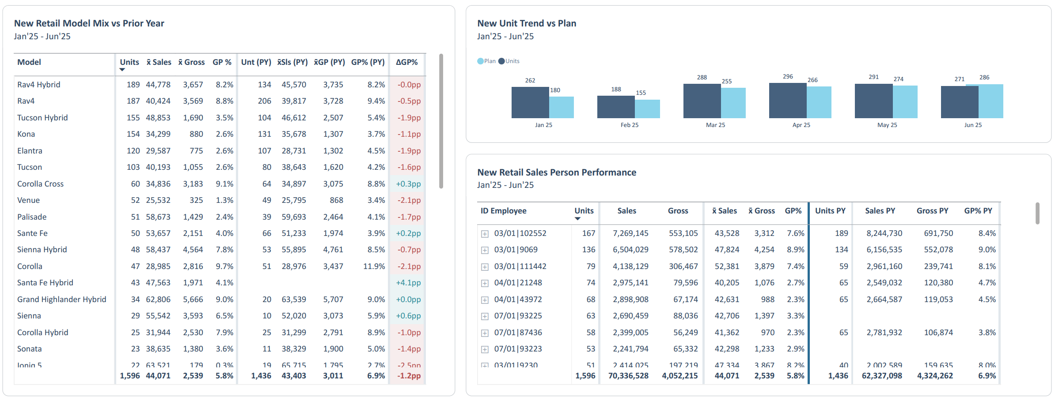The width and height of the screenshot is (1055, 400).
Task: Click plus icon beside 07/01|93225
Action: pyautogui.click(x=485, y=317)
